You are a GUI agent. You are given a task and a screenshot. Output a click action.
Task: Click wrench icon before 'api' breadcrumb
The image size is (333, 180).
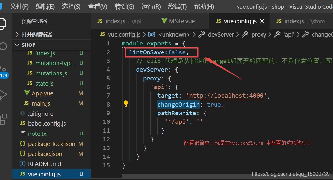coord(277,34)
